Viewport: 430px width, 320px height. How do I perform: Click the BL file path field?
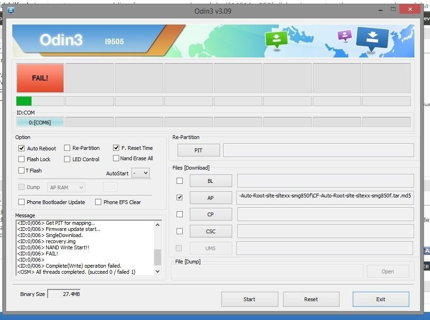325,181
